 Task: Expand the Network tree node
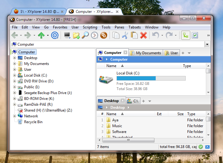pos(14,116)
